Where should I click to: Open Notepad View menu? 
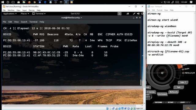click(166, 10)
